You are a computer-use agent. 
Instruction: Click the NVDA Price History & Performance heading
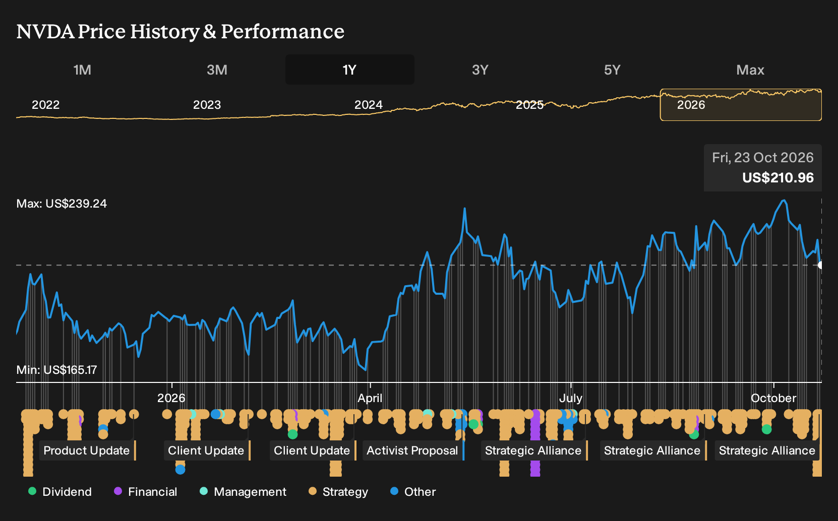coord(181,31)
